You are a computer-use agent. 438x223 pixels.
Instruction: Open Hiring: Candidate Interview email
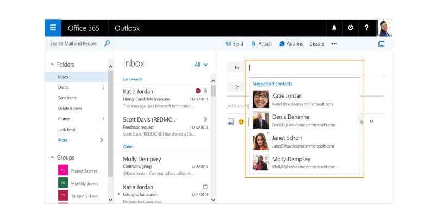162,98
